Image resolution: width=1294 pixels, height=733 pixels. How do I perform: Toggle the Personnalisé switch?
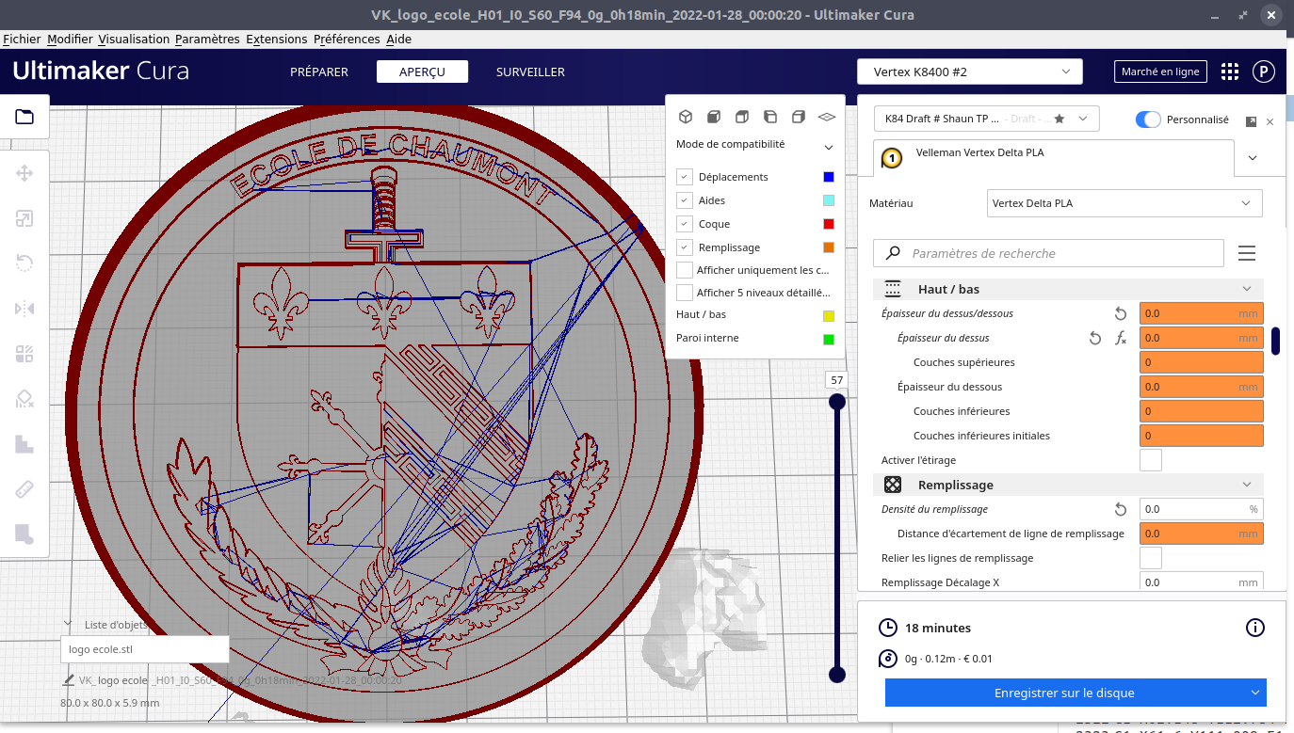point(1148,120)
